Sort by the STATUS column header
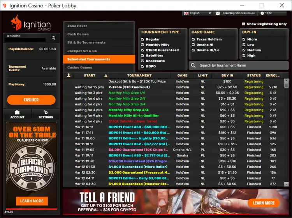 (254, 76)
